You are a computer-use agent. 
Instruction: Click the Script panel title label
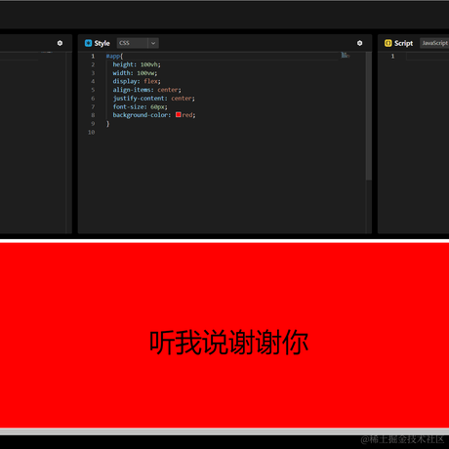403,43
